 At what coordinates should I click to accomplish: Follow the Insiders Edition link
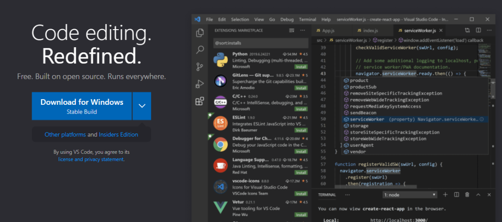tap(119, 134)
